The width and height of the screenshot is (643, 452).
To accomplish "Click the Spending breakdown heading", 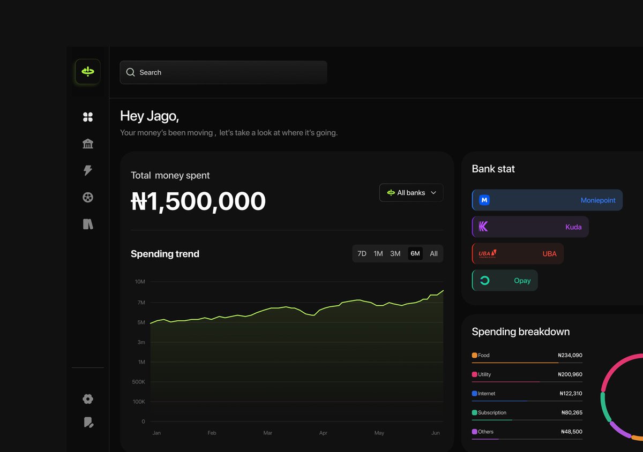I will (521, 332).
